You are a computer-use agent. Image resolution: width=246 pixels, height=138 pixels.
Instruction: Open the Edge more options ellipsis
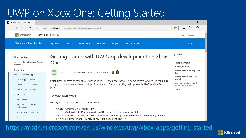click(x=204, y=28)
